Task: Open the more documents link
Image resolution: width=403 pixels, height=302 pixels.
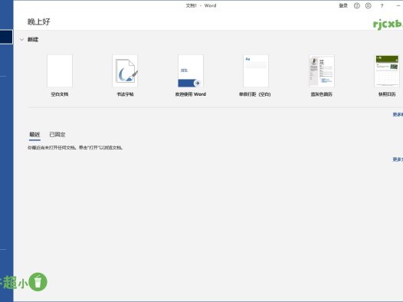Action: [398, 159]
